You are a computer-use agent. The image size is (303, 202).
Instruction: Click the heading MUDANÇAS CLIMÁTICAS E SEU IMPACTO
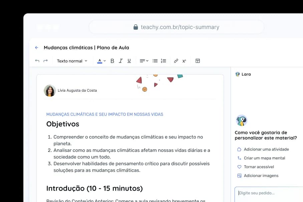click(x=105, y=114)
